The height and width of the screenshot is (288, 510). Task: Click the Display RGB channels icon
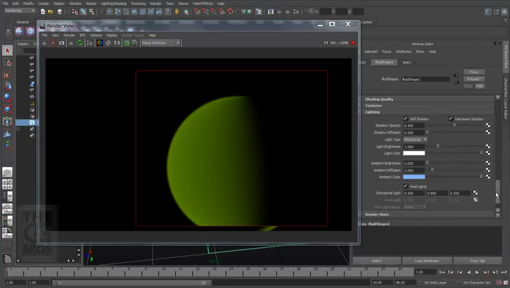coord(99,43)
